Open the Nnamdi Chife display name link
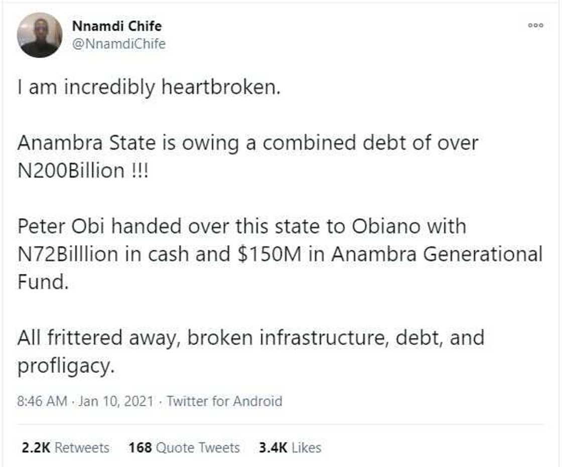 coord(117,26)
